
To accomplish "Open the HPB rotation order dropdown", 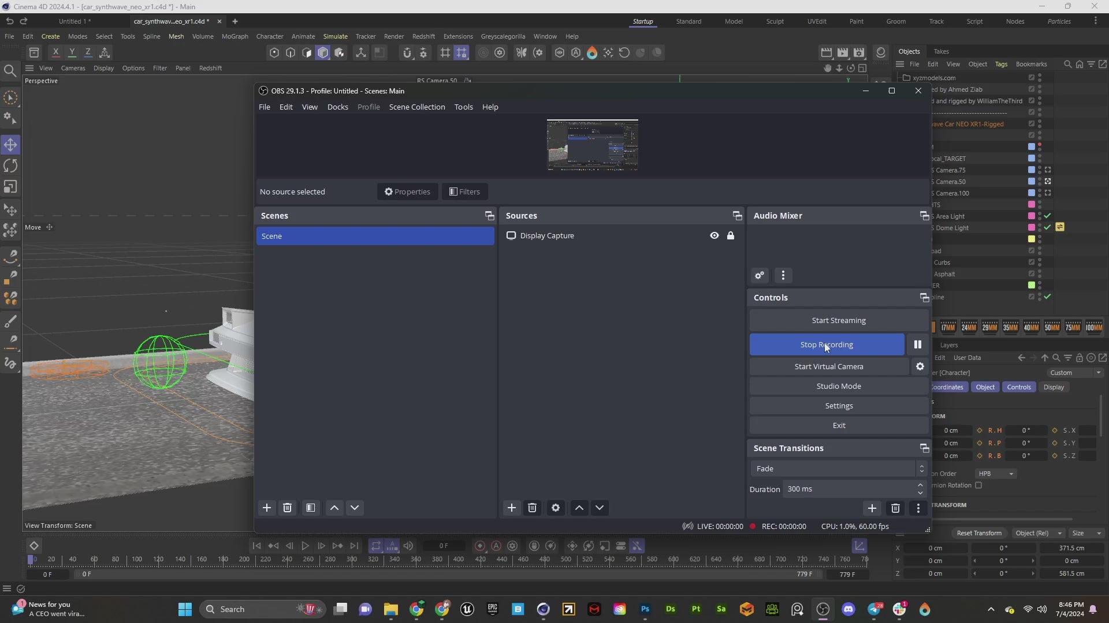I will (996, 474).
